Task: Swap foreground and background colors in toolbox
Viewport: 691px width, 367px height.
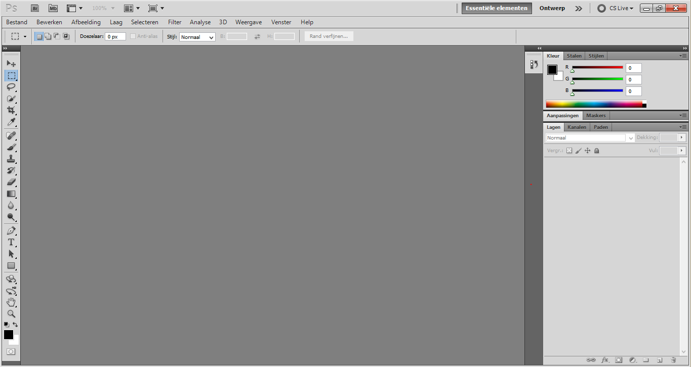Action: [15, 325]
